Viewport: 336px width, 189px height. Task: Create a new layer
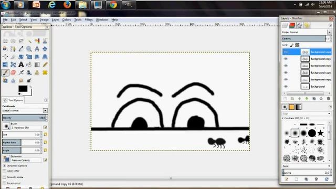[285, 99]
